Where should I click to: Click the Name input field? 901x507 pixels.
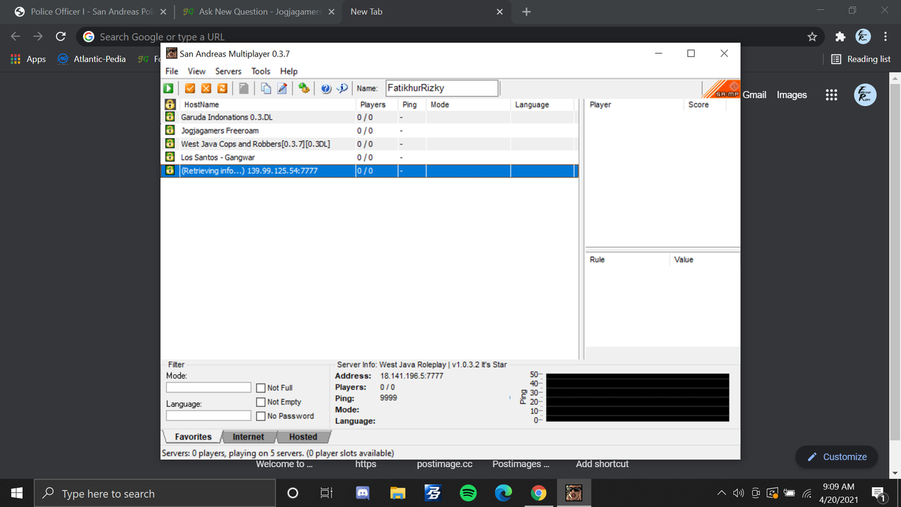[x=441, y=88]
